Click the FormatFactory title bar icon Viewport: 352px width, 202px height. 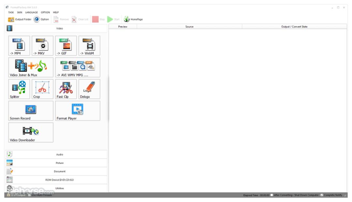(7, 7)
